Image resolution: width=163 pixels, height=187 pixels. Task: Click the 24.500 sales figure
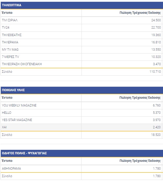tap(156, 20)
